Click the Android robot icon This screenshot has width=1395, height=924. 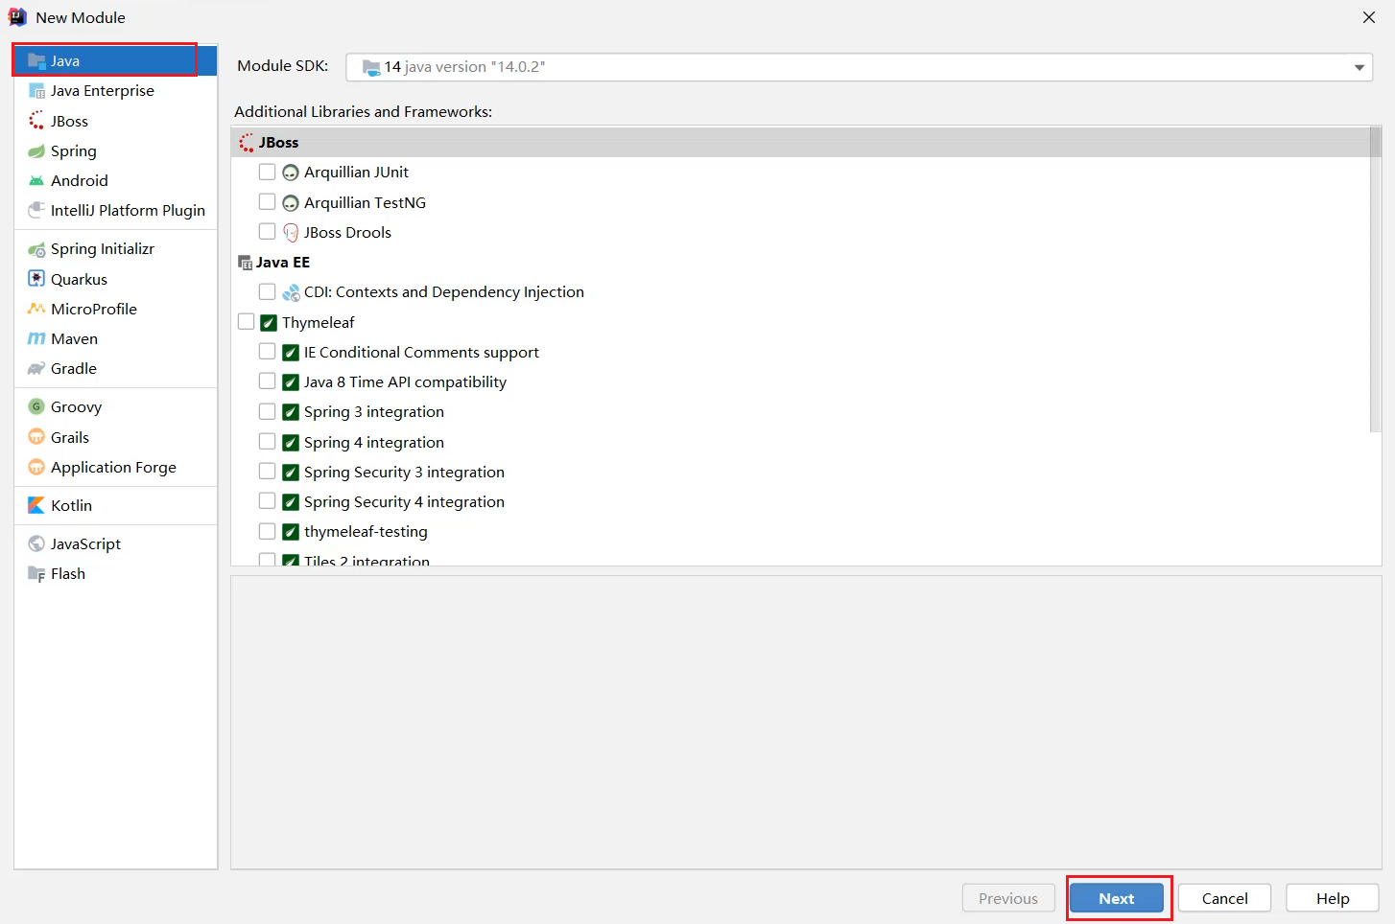coord(36,181)
